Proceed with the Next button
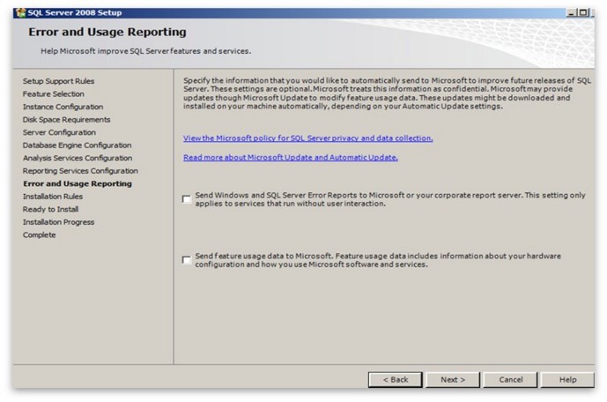 coord(453,380)
